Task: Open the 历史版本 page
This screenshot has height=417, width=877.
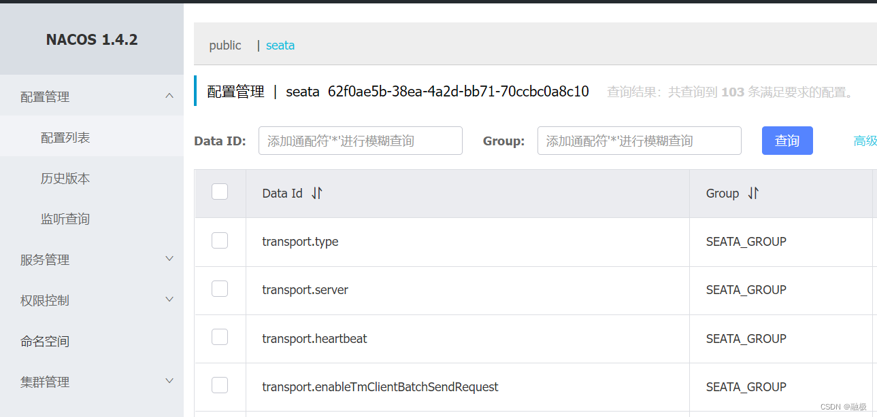Action: 65,177
